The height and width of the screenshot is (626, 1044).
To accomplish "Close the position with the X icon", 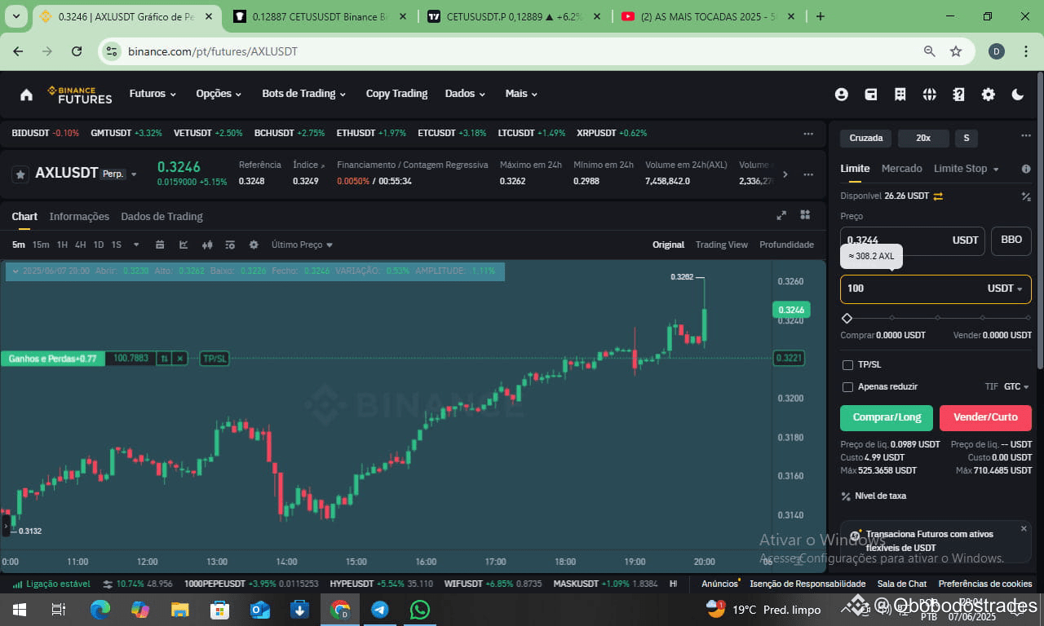I will pyautogui.click(x=181, y=358).
